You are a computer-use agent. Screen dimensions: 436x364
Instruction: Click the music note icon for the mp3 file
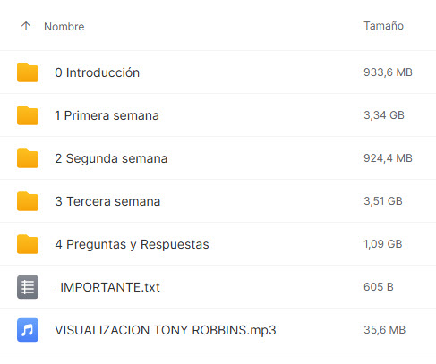pyautogui.click(x=28, y=330)
